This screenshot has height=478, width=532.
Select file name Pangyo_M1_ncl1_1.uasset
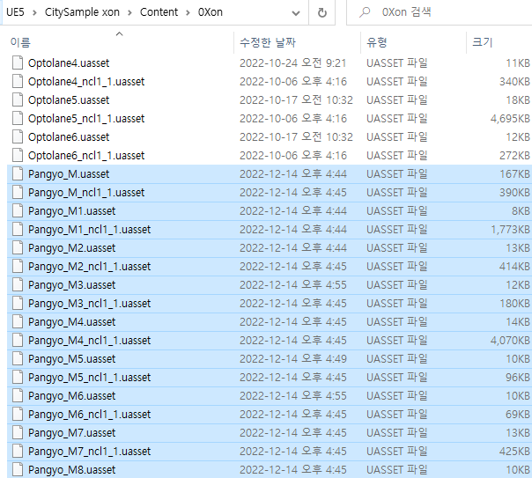[x=89, y=229]
